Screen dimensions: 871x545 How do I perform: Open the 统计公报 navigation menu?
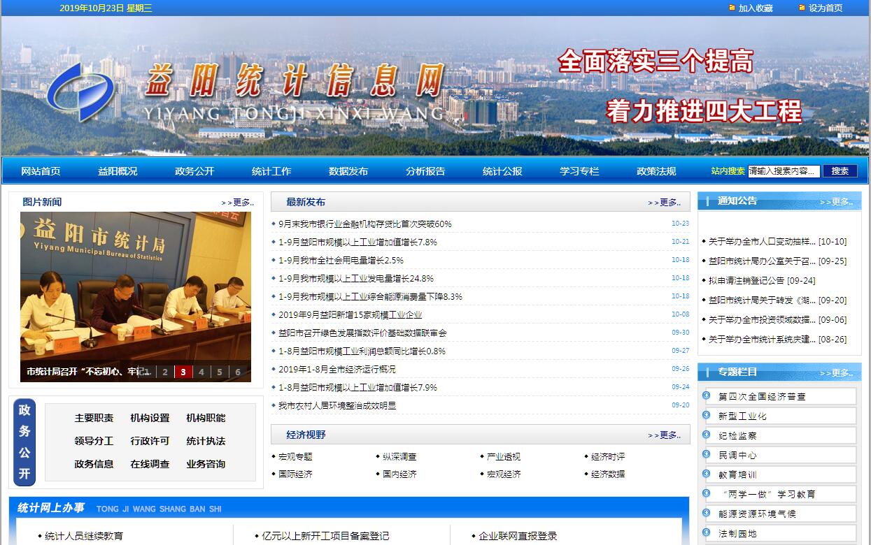[x=502, y=171]
